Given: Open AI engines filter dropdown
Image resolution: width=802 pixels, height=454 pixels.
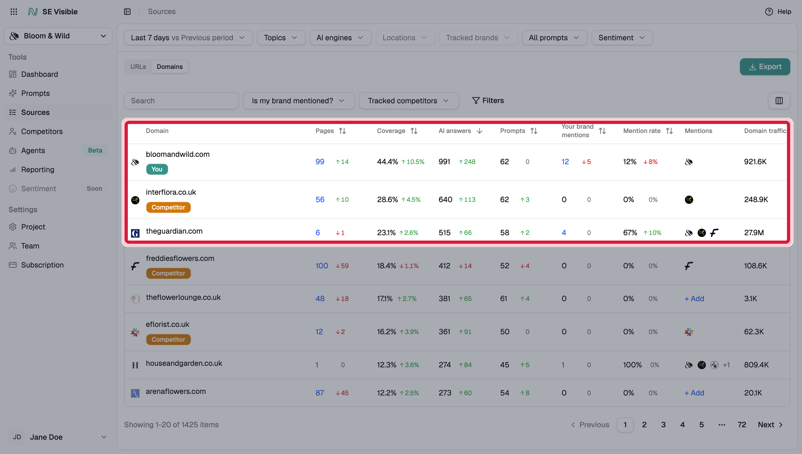Looking at the screenshot, I should click(340, 38).
